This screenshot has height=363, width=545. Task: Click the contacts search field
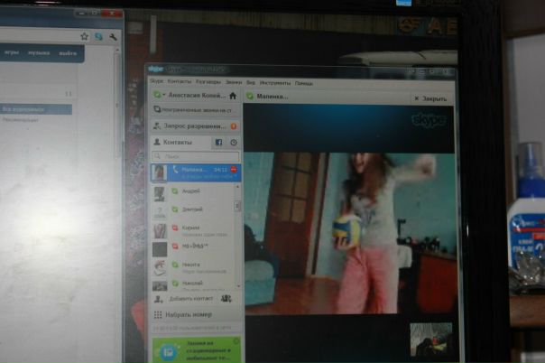pyautogui.click(x=194, y=156)
